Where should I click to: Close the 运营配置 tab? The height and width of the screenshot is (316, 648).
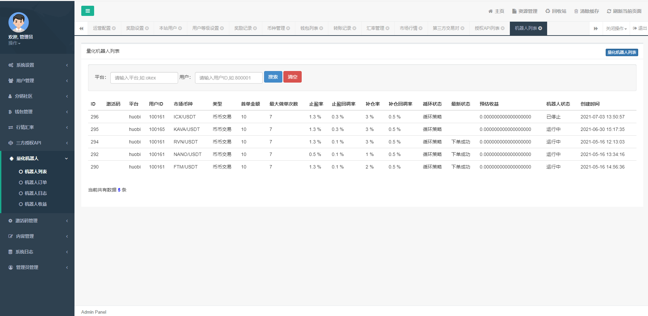pyautogui.click(x=114, y=28)
